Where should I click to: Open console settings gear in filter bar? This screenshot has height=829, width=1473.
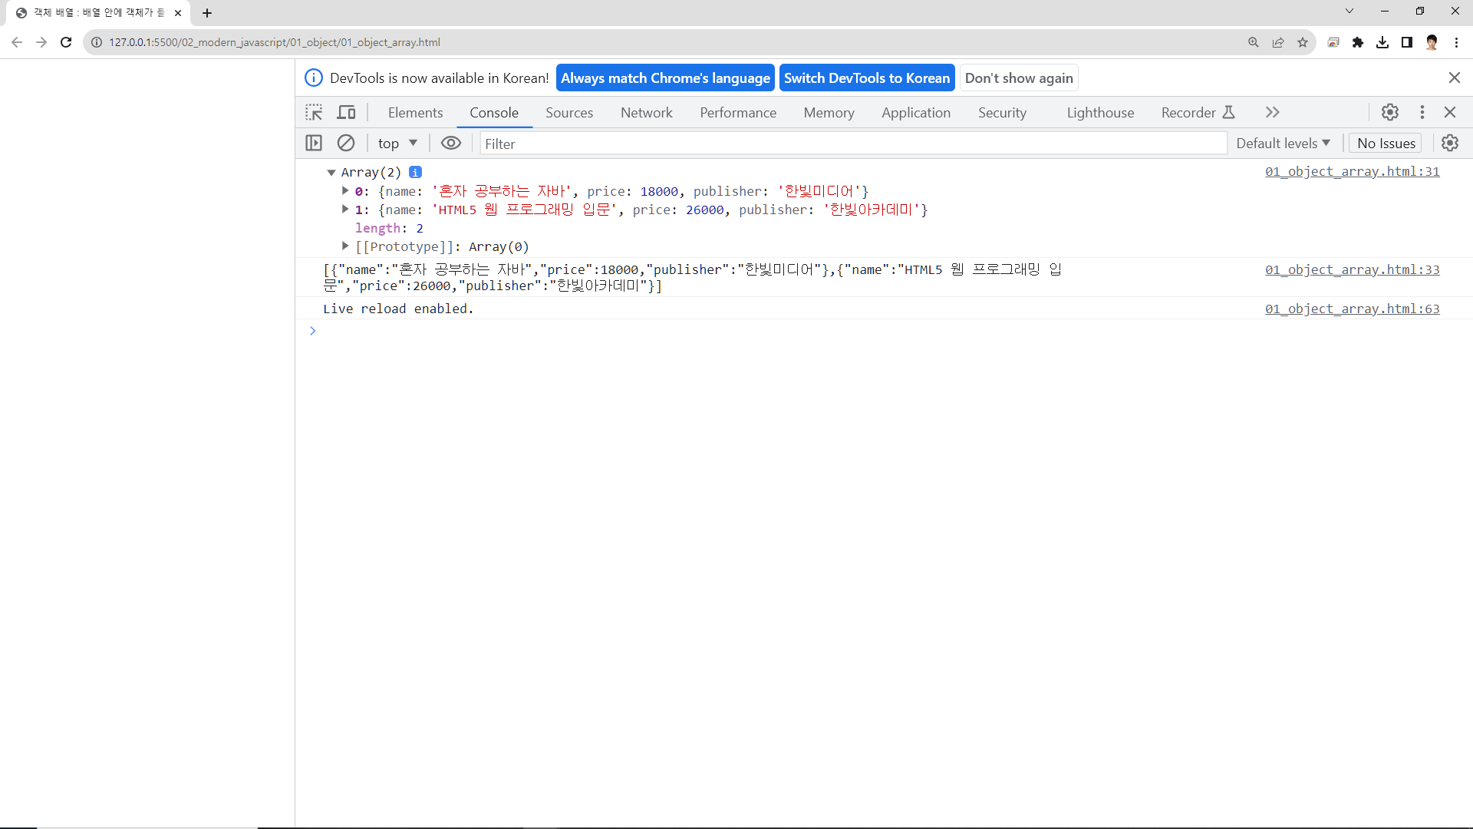[1450, 144]
